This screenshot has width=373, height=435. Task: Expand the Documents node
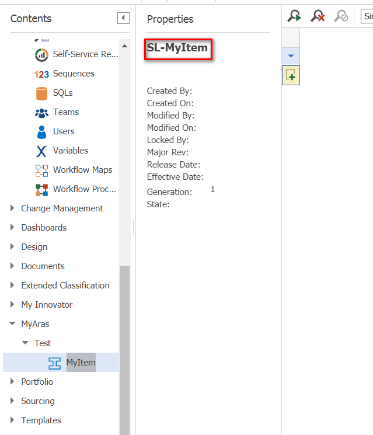click(12, 266)
